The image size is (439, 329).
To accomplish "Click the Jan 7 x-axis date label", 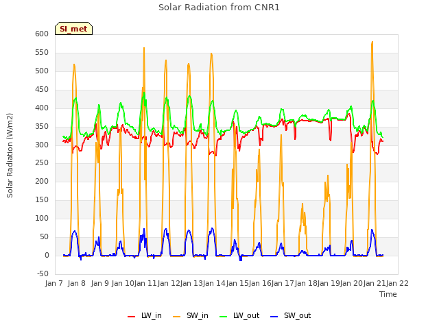I will (54, 283).
